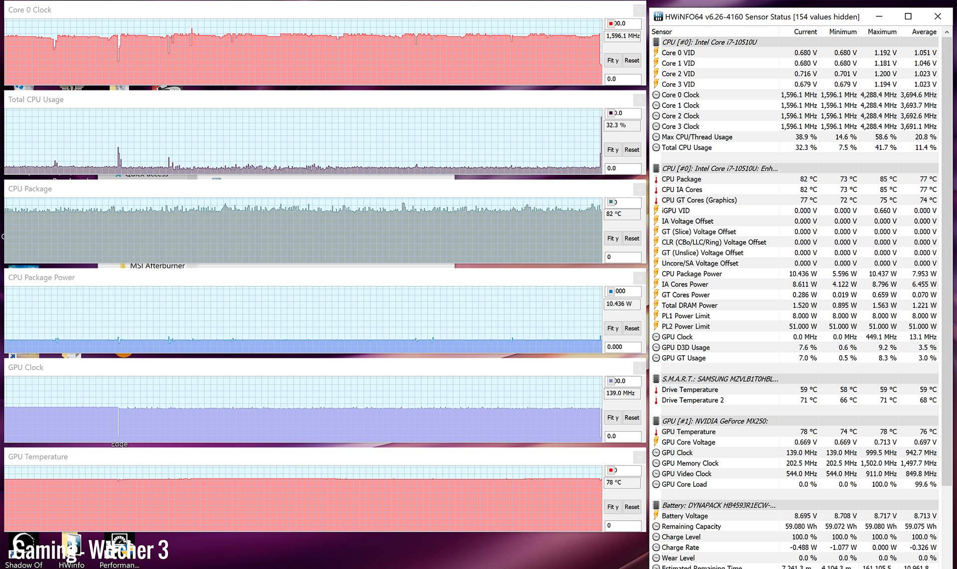The image size is (957, 569).
Task: Click the CPU chip icon beside Intel Core i7-10510U
Action: 656,42
